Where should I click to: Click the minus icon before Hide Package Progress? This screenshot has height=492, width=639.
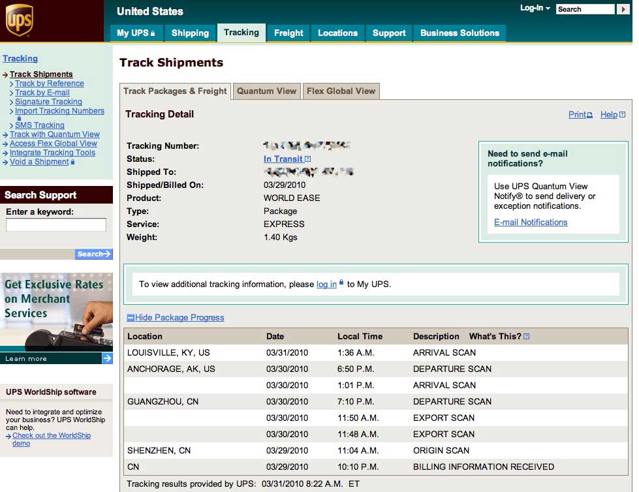[131, 318]
